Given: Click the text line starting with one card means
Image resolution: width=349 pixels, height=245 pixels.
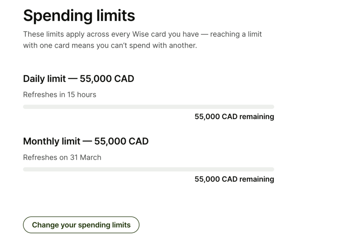Looking at the screenshot, I should (110, 45).
